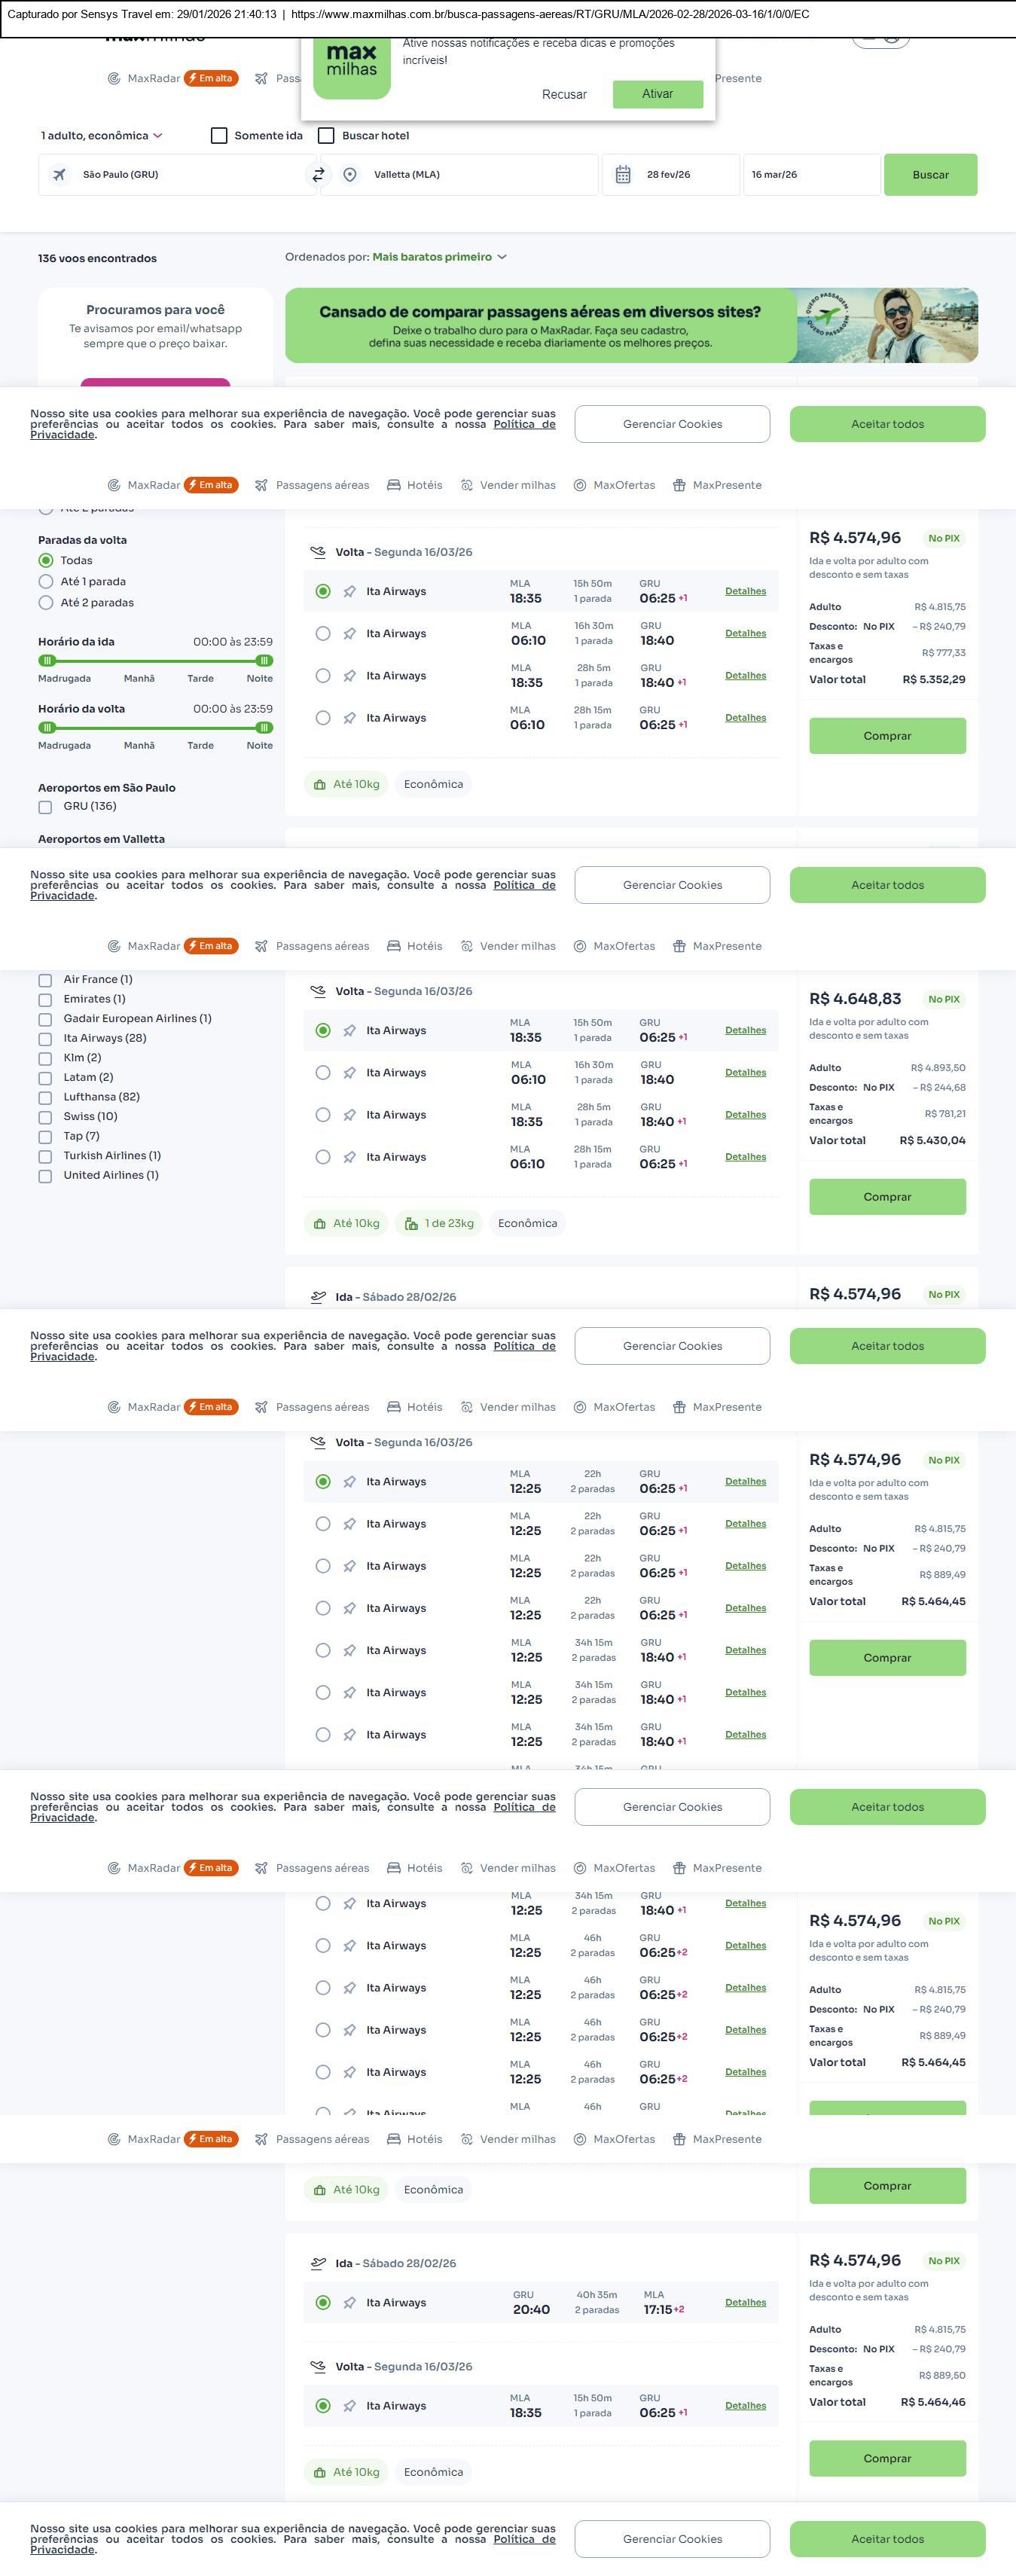Click the airplane icon in São Paulo field
This screenshot has height=2576, width=1016.
[60, 175]
